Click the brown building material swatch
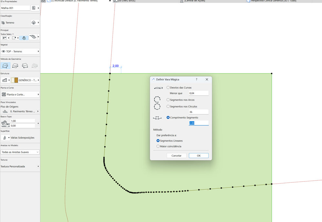The width and height of the screenshot is (322, 222). tap(16, 80)
